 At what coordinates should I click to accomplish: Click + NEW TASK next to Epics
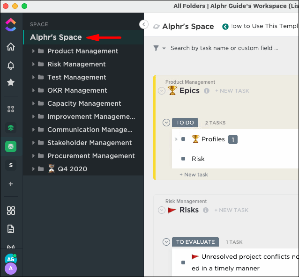232,91
